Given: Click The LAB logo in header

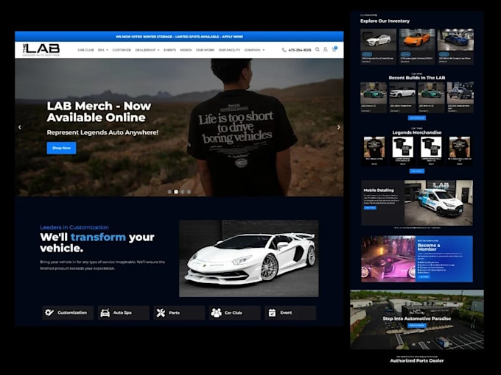Looking at the screenshot, I should pos(41,50).
